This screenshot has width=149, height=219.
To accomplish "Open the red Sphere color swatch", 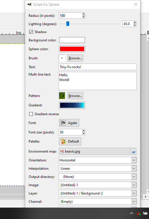I will point(72,49).
